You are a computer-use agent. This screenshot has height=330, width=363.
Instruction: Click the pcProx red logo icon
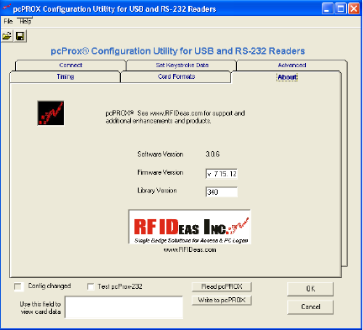50,113
